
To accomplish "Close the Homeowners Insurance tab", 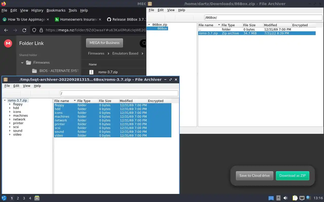I will pos(100,19).
